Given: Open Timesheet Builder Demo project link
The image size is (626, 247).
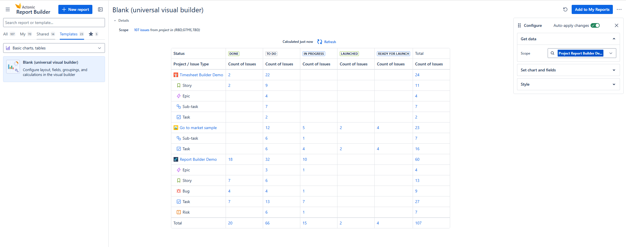Looking at the screenshot, I should pyautogui.click(x=201, y=75).
